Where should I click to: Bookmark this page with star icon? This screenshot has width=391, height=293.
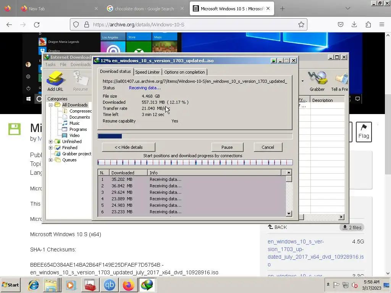[x=301, y=24]
